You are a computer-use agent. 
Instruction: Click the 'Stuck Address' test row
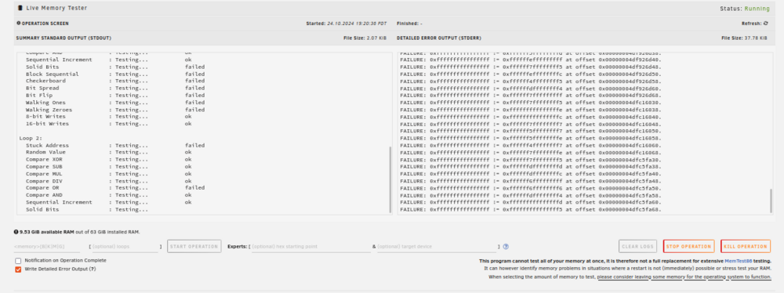pos(115,146)
